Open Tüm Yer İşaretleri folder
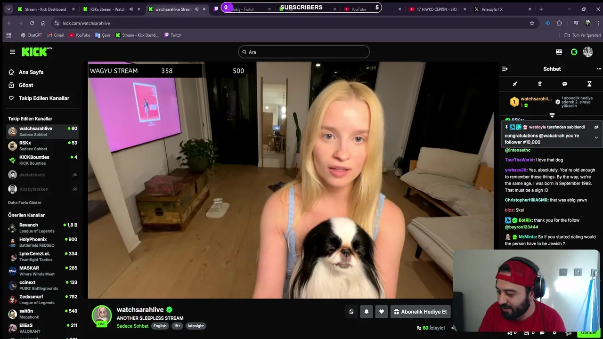Screen dimensions: 603x339 click(x=583, y=35)
